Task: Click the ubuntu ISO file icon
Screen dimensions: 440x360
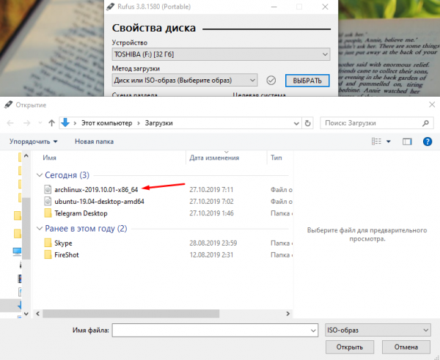Action: pos(48,201)
